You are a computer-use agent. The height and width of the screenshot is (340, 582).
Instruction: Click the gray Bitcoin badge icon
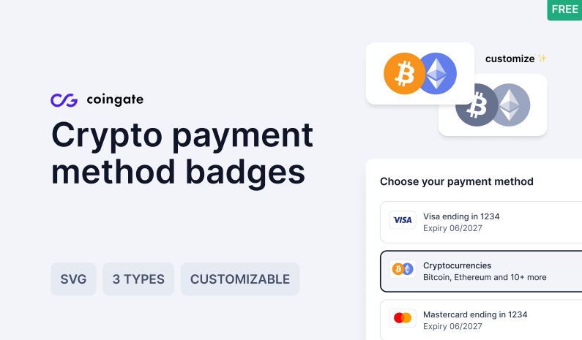[476, 105]
